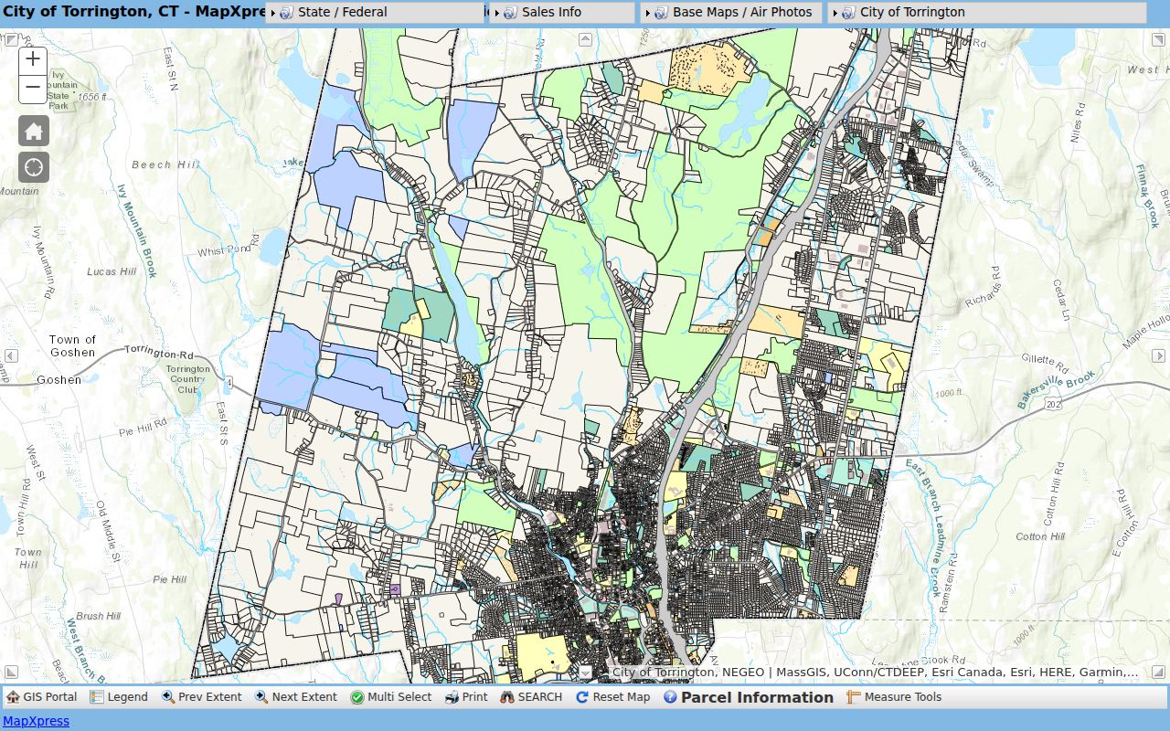Pan northwest using the top-left corner arrow
Viewport: 1170px width, 731px height.
point(11,39)
